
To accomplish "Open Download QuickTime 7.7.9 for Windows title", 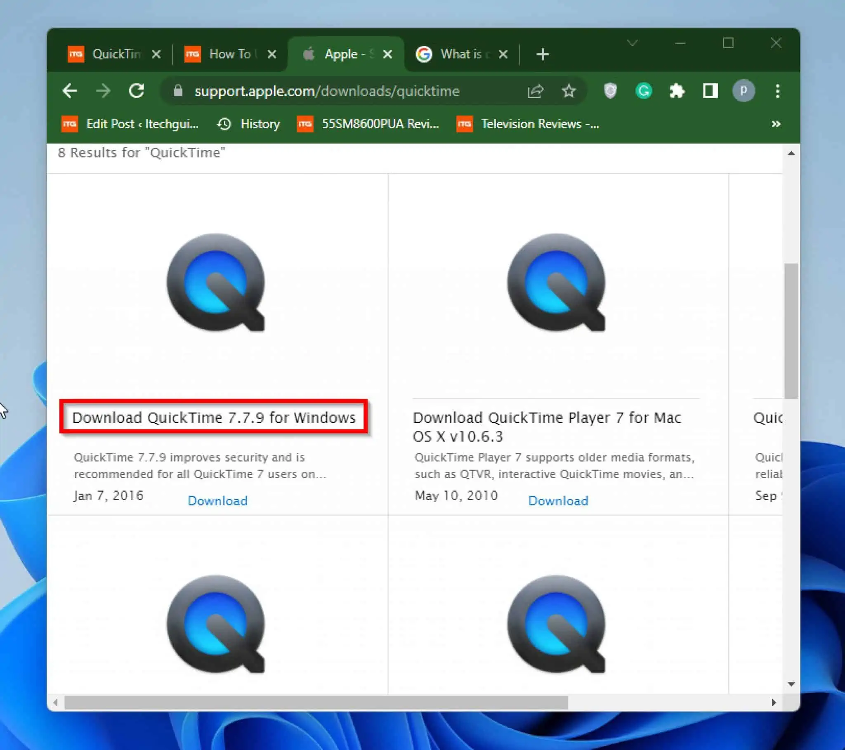I will 214,417.
